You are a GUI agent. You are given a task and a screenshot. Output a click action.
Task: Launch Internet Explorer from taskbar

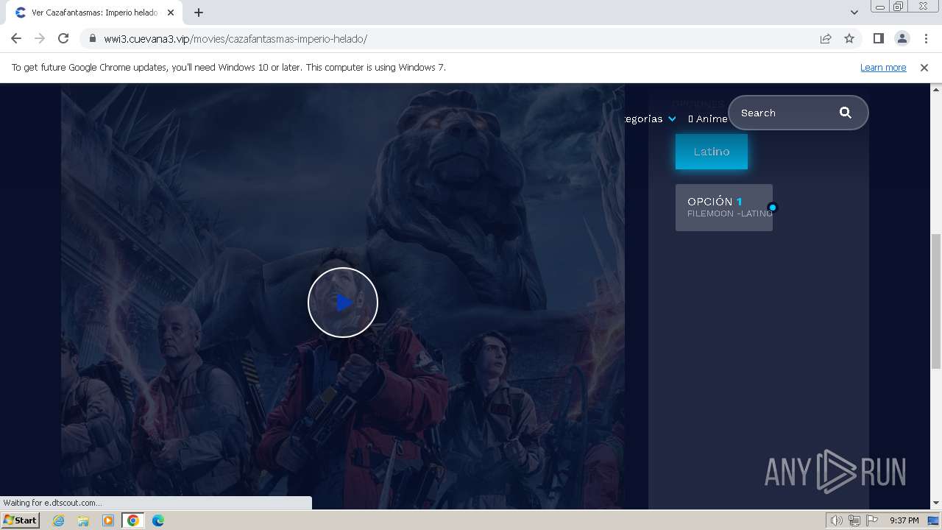click(x=59, y=520)
